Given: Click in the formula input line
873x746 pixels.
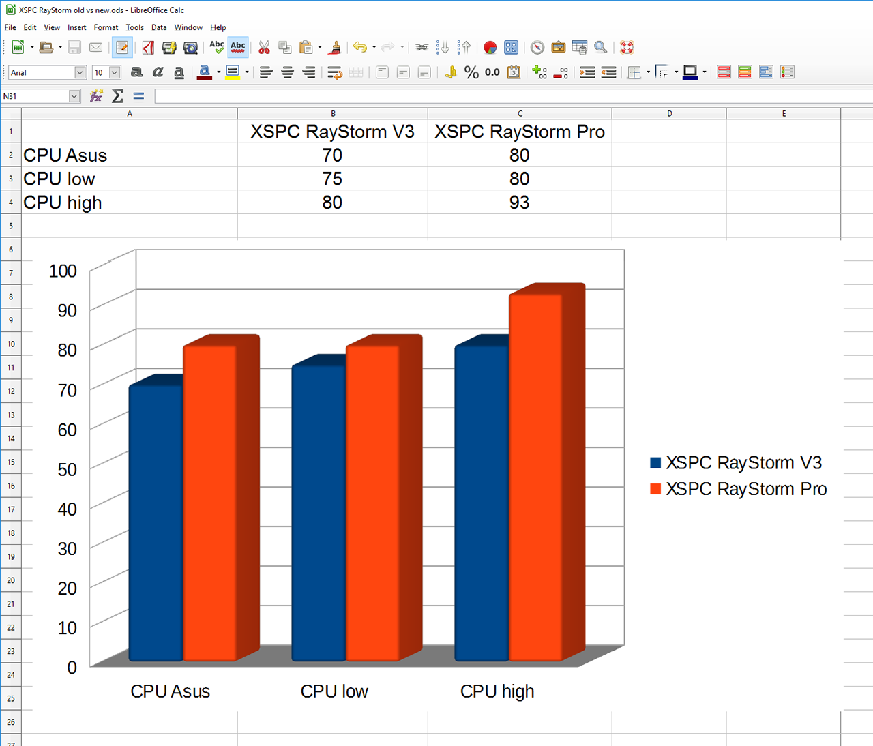Looking at the screenshot, I should point(514,96).
